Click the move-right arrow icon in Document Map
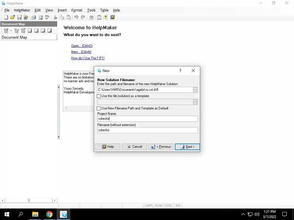 pos(49,30)
